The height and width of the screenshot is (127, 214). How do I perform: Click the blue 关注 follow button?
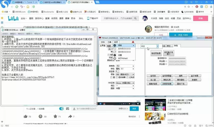coord(181,35)
